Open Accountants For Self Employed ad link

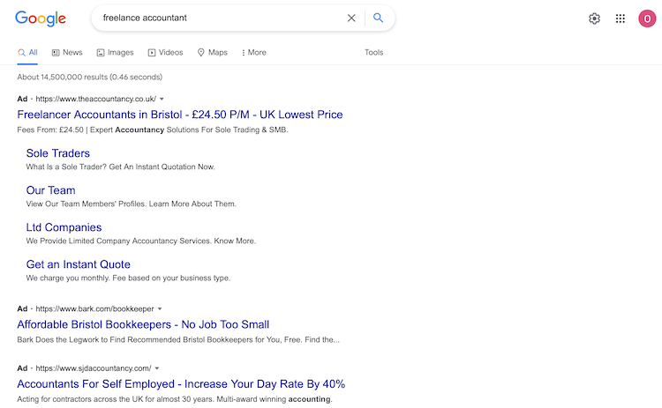pyautogui.click(x=181, y=384)
